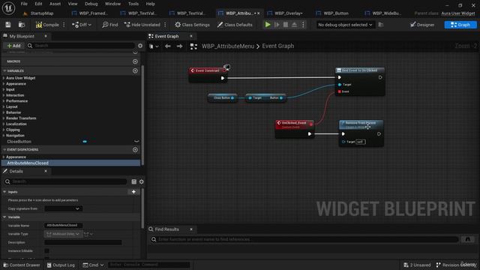Open the Debug menu

[x=91, y=4]
